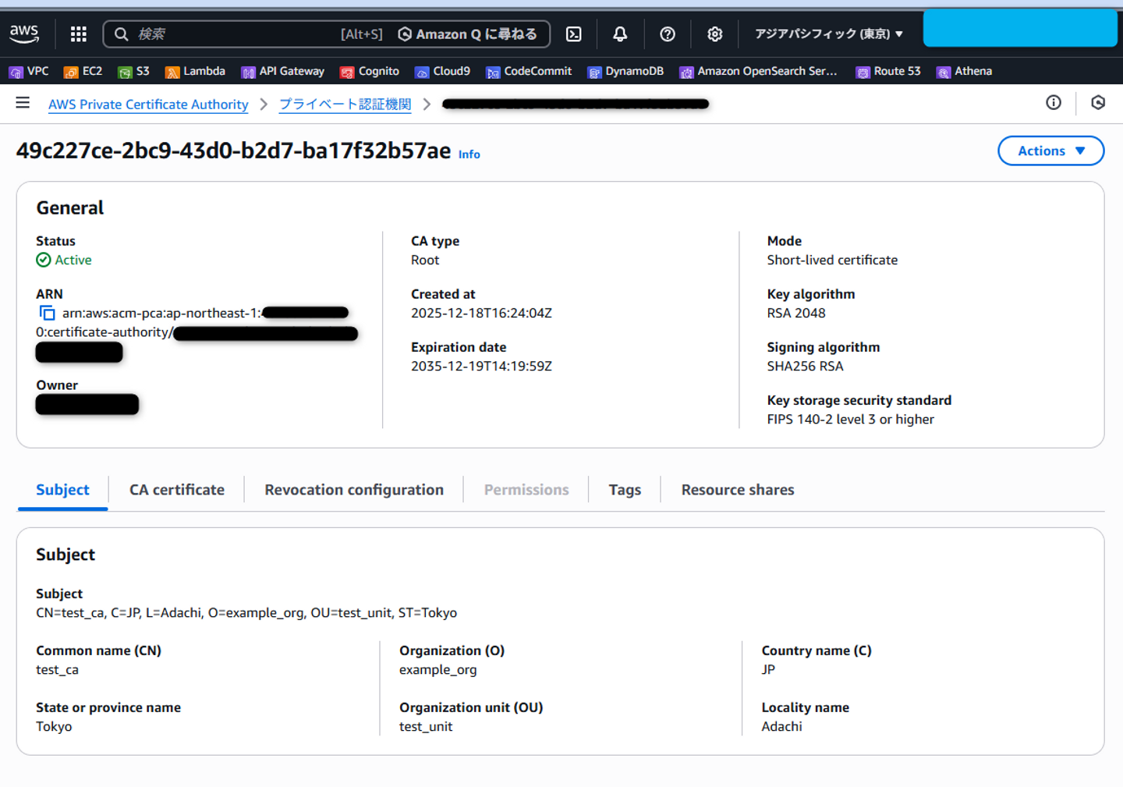This screenshot has height=787, width=1123.
Task: Open VPC from the favorites bar
Action: coord(29,71)
